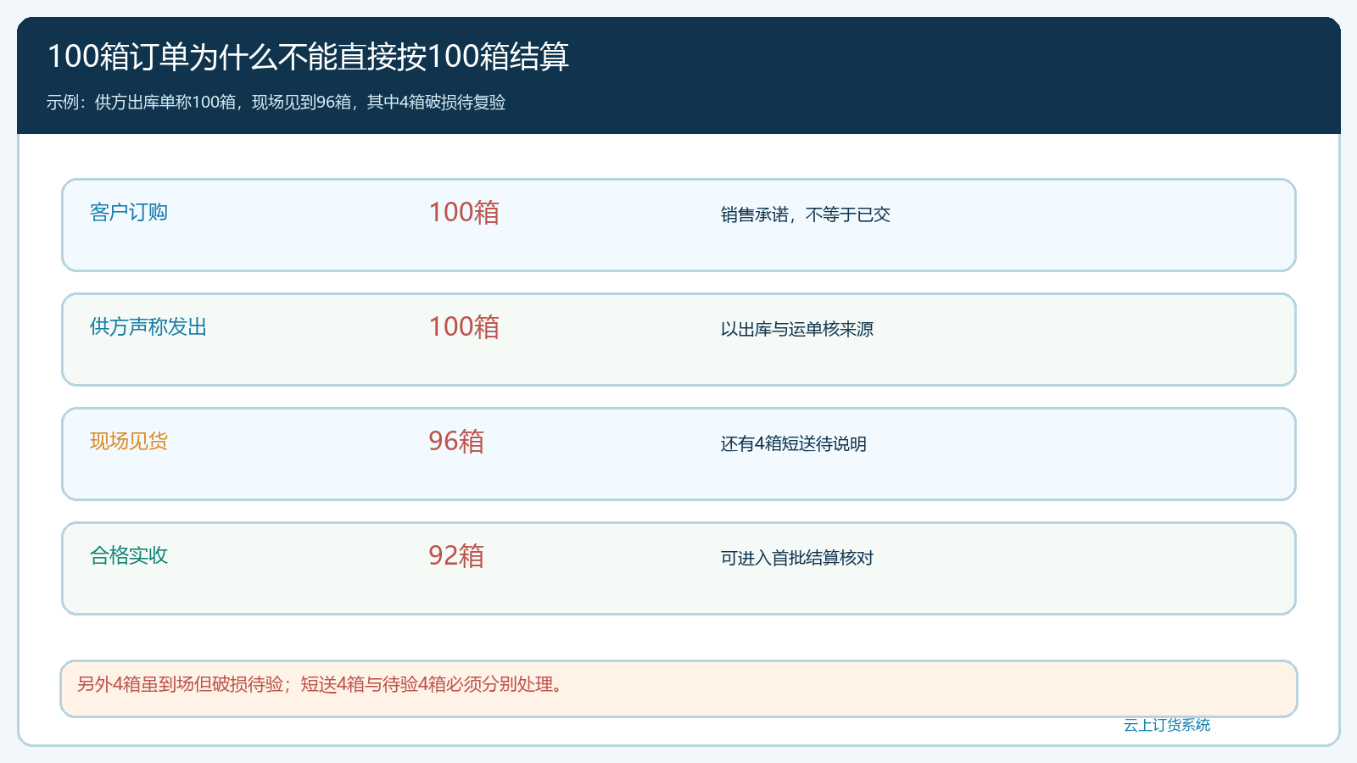Select the subtitle starting with 示例
The height and width of the screenshot is (763, 1357).
[276, 103]
